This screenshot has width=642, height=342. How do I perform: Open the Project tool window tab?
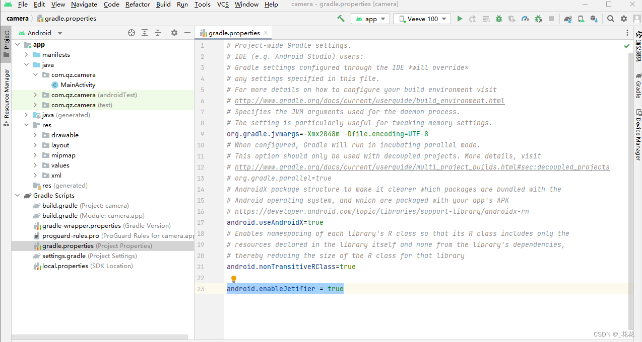[x=6, y=44]
